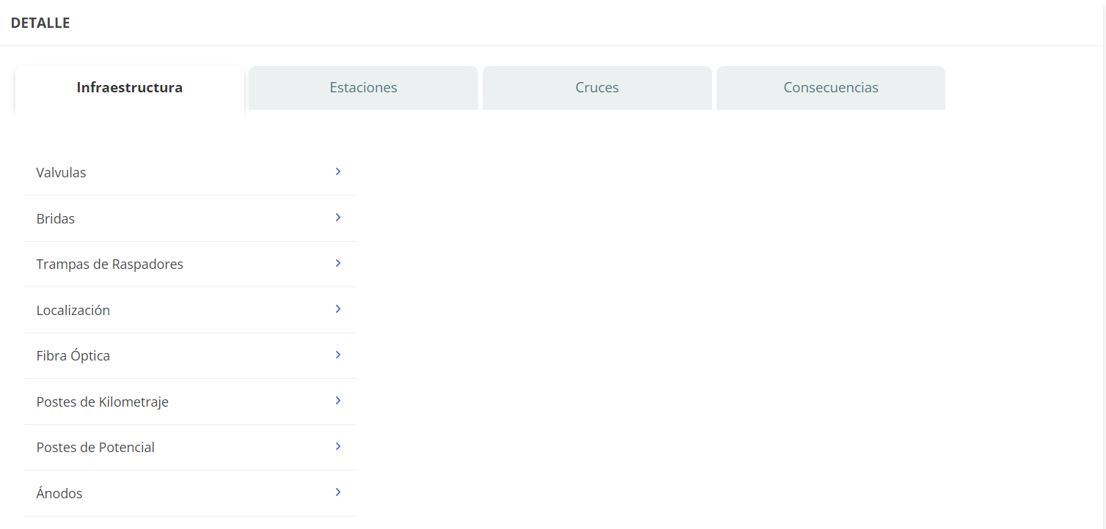The image size is (1106, 529).
Task: Click the arrow icon next to Ánodos
Action: pos(338,492)
